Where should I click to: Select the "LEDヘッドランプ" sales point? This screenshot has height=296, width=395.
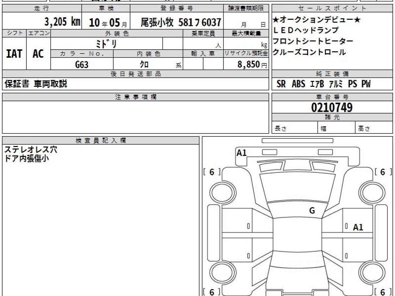305,31
